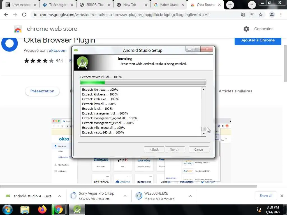Screen dimensions: 287x215
Task: Close the downloads bar
Action: [x=282, y=196]
